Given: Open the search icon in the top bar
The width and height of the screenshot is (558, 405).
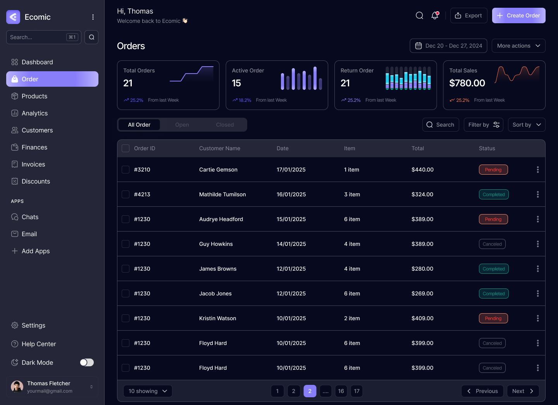Looking at the screenshot, I should (419, 15).
